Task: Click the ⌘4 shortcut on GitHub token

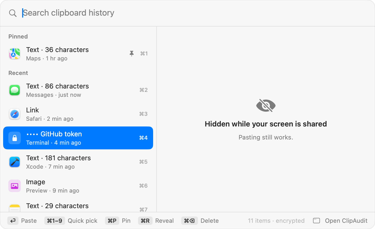Action: pyautogui.click(x=143, y=138)
